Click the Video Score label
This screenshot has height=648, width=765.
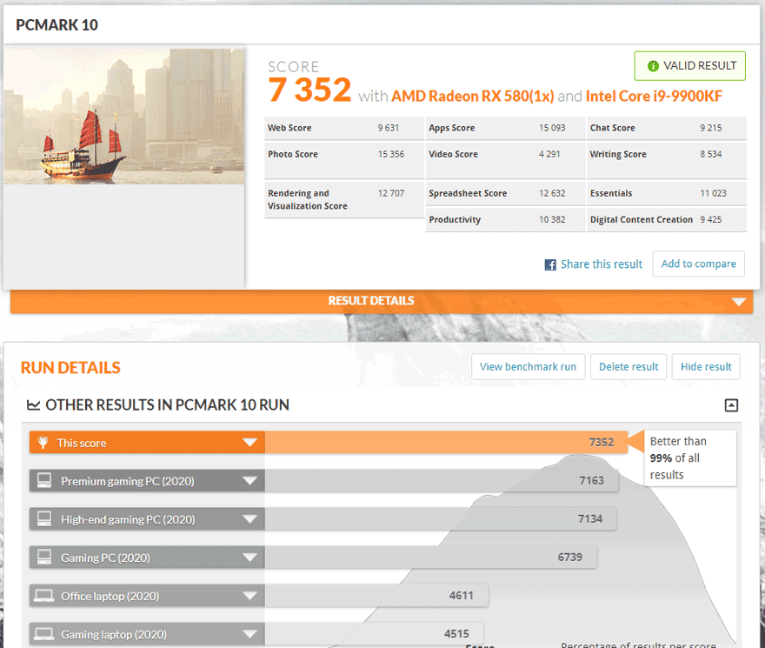point(453,154)
